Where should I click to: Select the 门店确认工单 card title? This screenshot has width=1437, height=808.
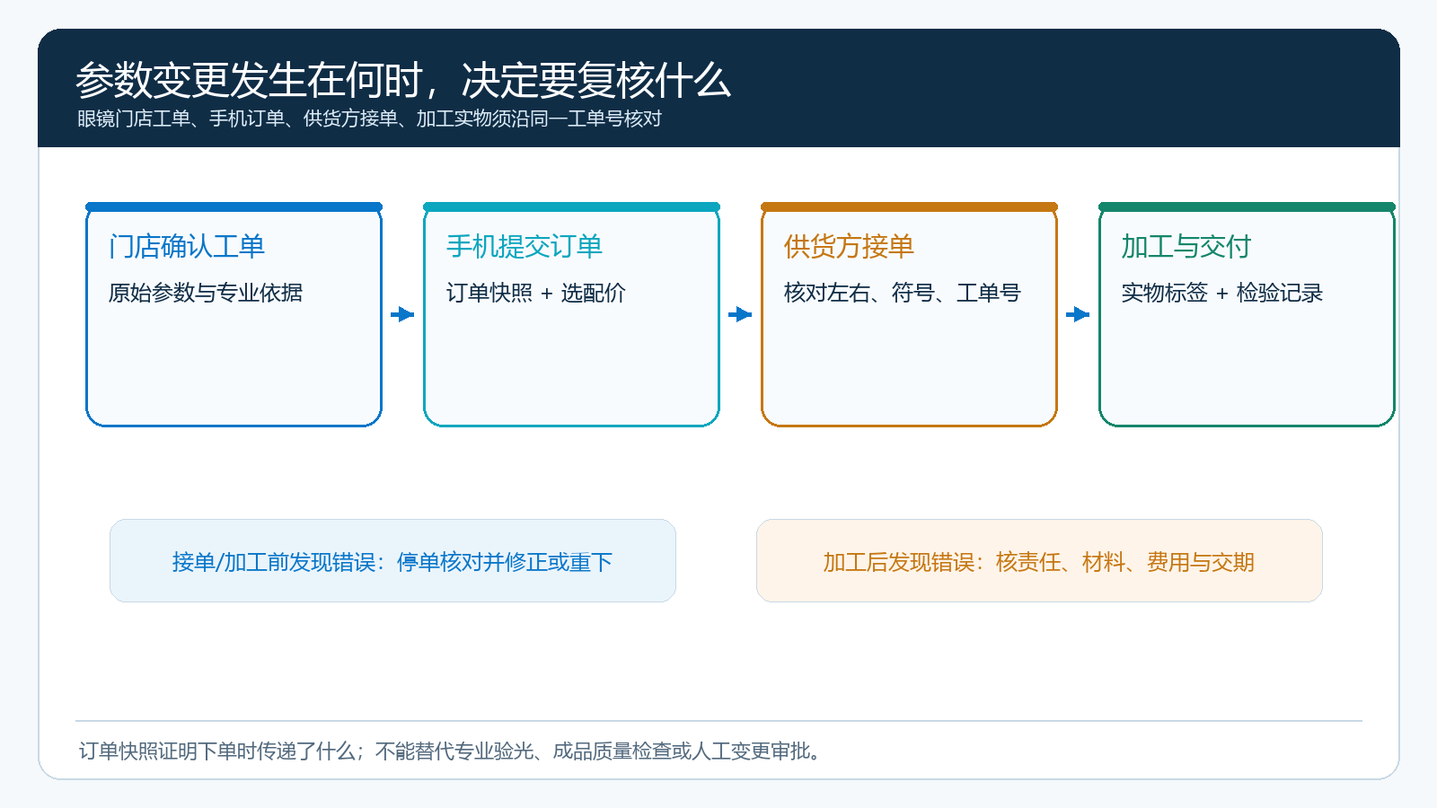point(187,246)
